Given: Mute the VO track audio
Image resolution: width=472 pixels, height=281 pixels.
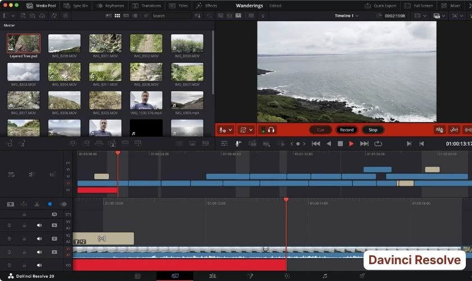Looking at the screenshot, I should (39, 265).
